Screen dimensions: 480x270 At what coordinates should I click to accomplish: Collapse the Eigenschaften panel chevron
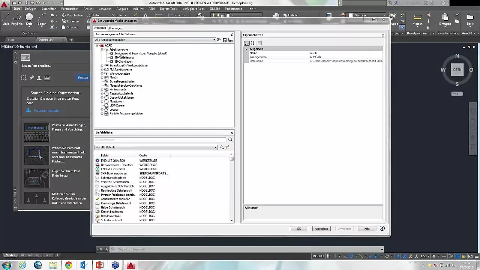pyautogui.click(x=383, y=35)
